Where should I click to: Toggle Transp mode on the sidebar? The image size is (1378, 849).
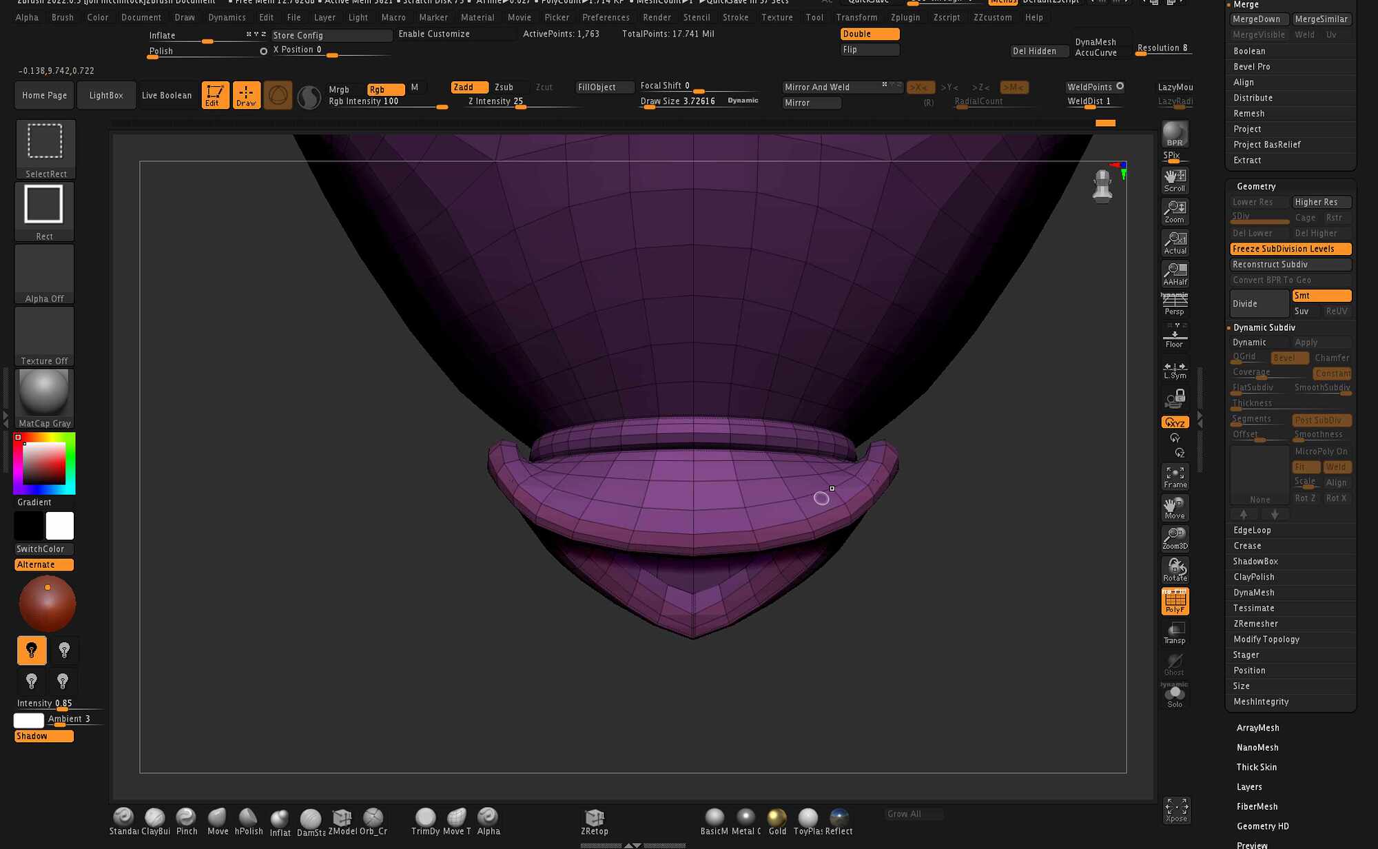point(1175,631)
